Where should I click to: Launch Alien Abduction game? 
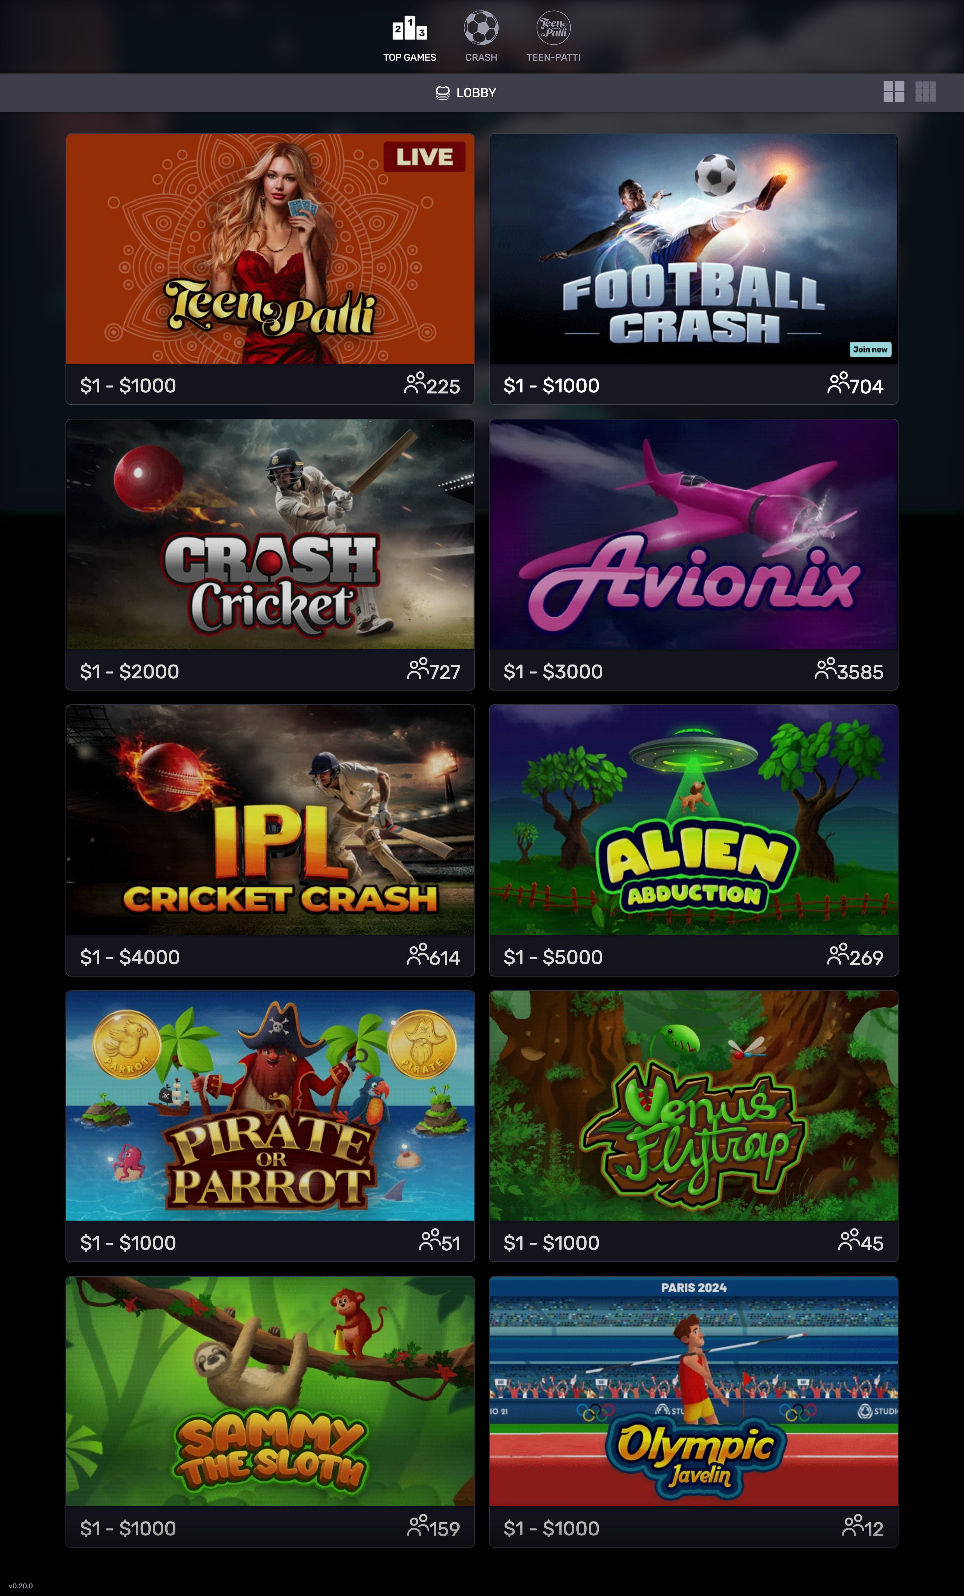693,820
